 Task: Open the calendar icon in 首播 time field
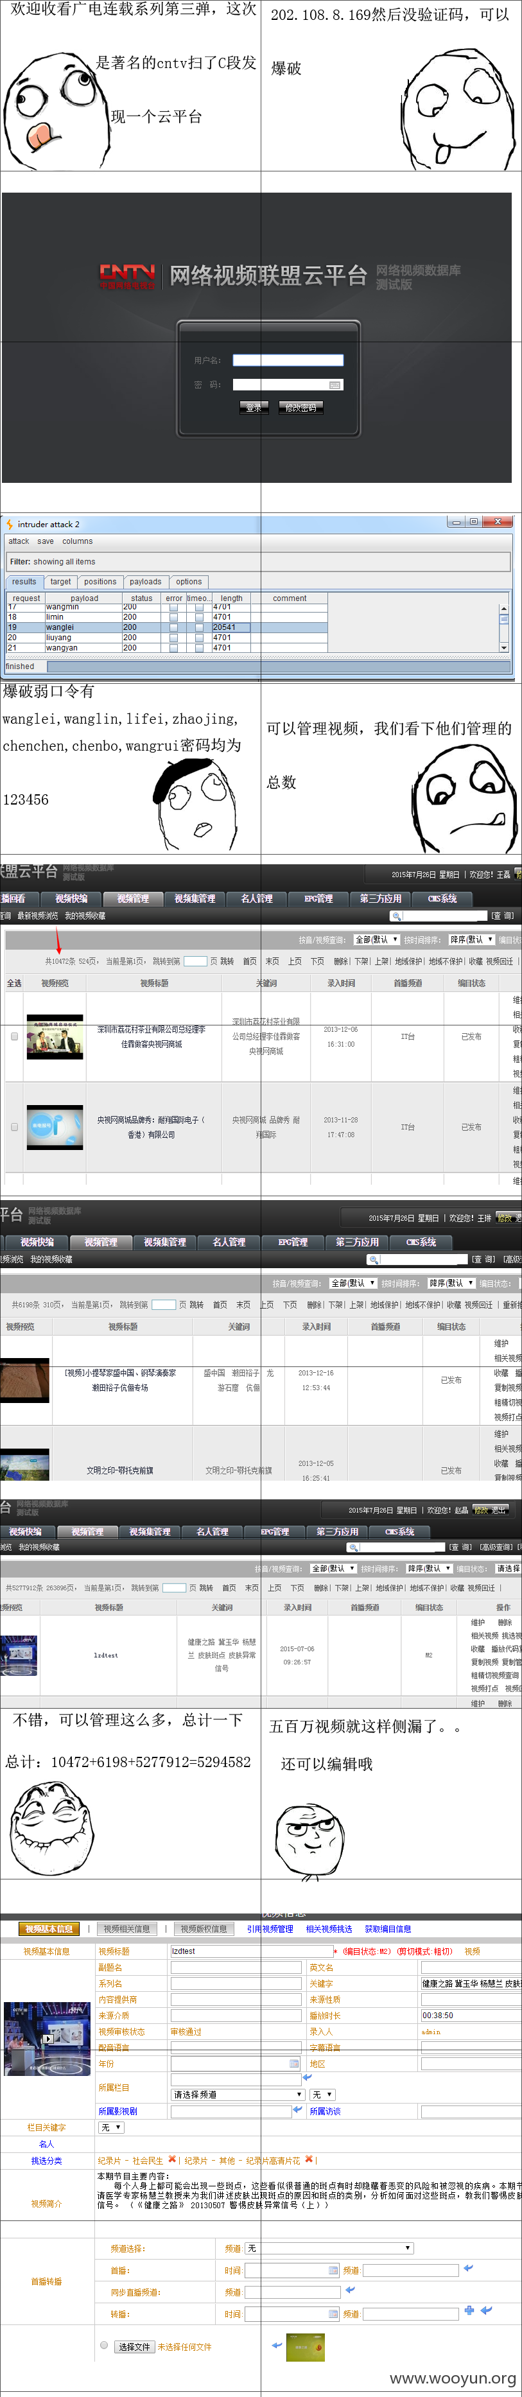pos(333,2271)
